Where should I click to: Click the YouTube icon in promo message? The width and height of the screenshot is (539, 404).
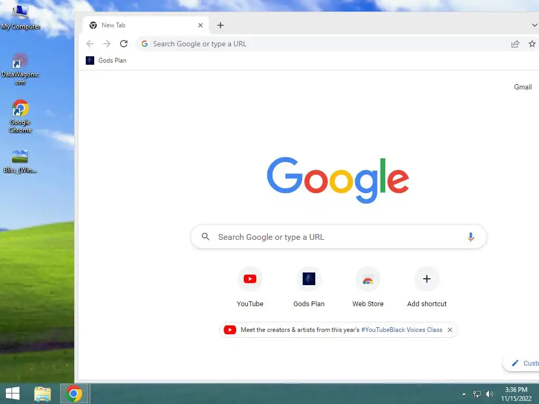click(x=230, y=330)
